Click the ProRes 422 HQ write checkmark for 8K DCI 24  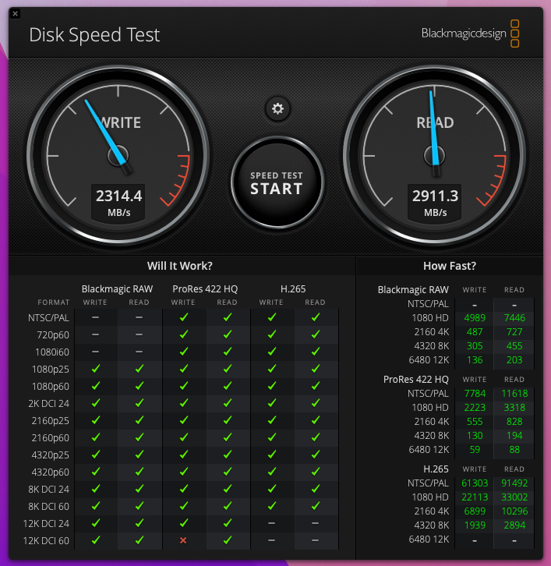point(184,489)
